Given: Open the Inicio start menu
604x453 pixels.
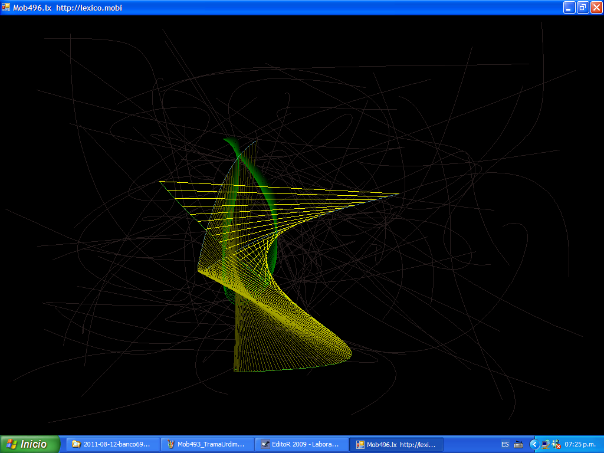Looking at the screenshot, I should (x=30, y=444).
